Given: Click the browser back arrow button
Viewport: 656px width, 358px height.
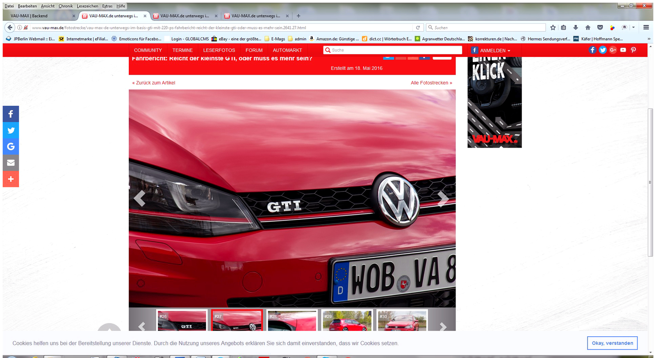Looking at the screenshot, I should tap(10, 27).
